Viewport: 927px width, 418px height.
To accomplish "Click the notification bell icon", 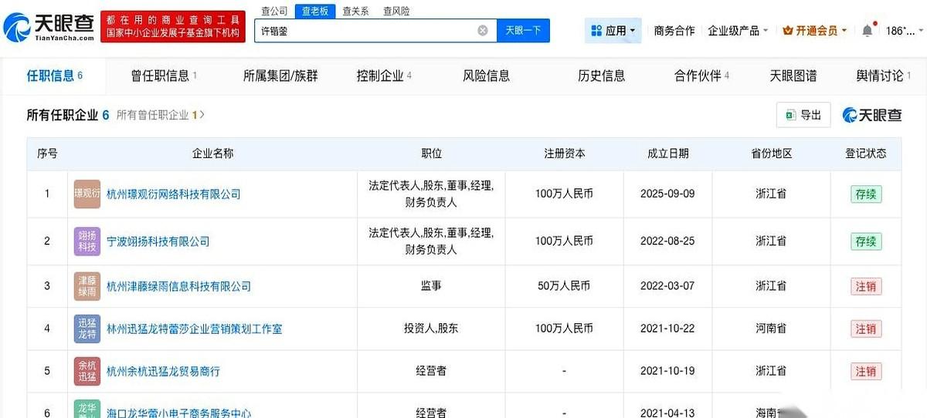I will pyautogui.click(x=868, y=31).
